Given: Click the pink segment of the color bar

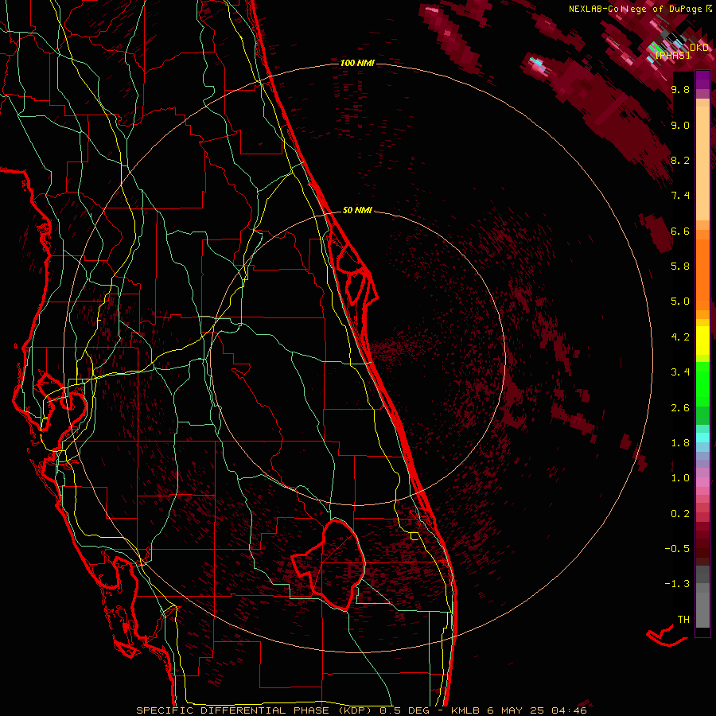Looking at the screenshot, I should [x=702, y=482].
